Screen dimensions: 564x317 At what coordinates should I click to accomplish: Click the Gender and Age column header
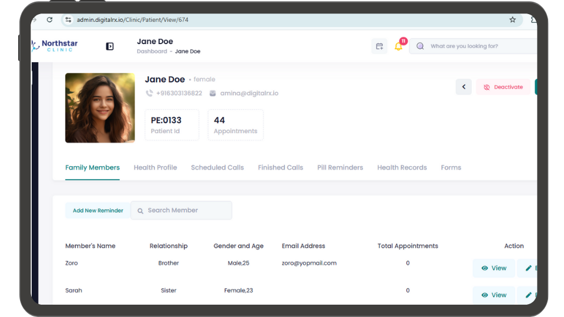click(x=239, y=246)
